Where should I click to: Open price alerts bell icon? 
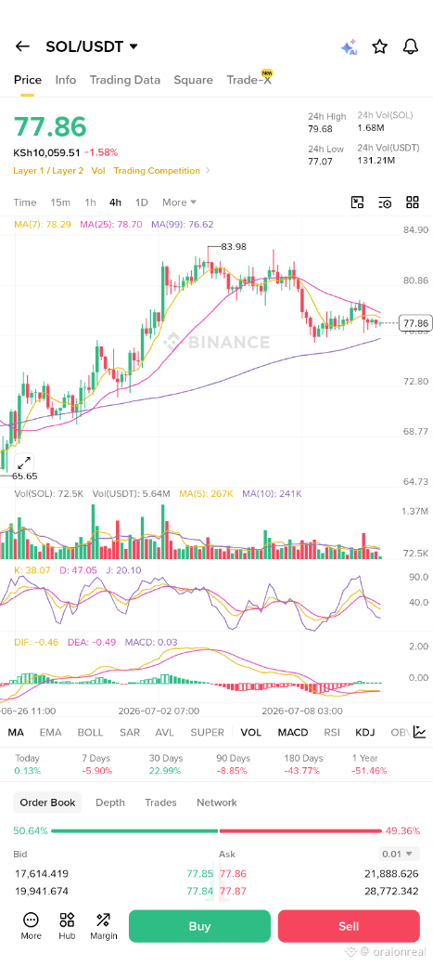[411, 46]
